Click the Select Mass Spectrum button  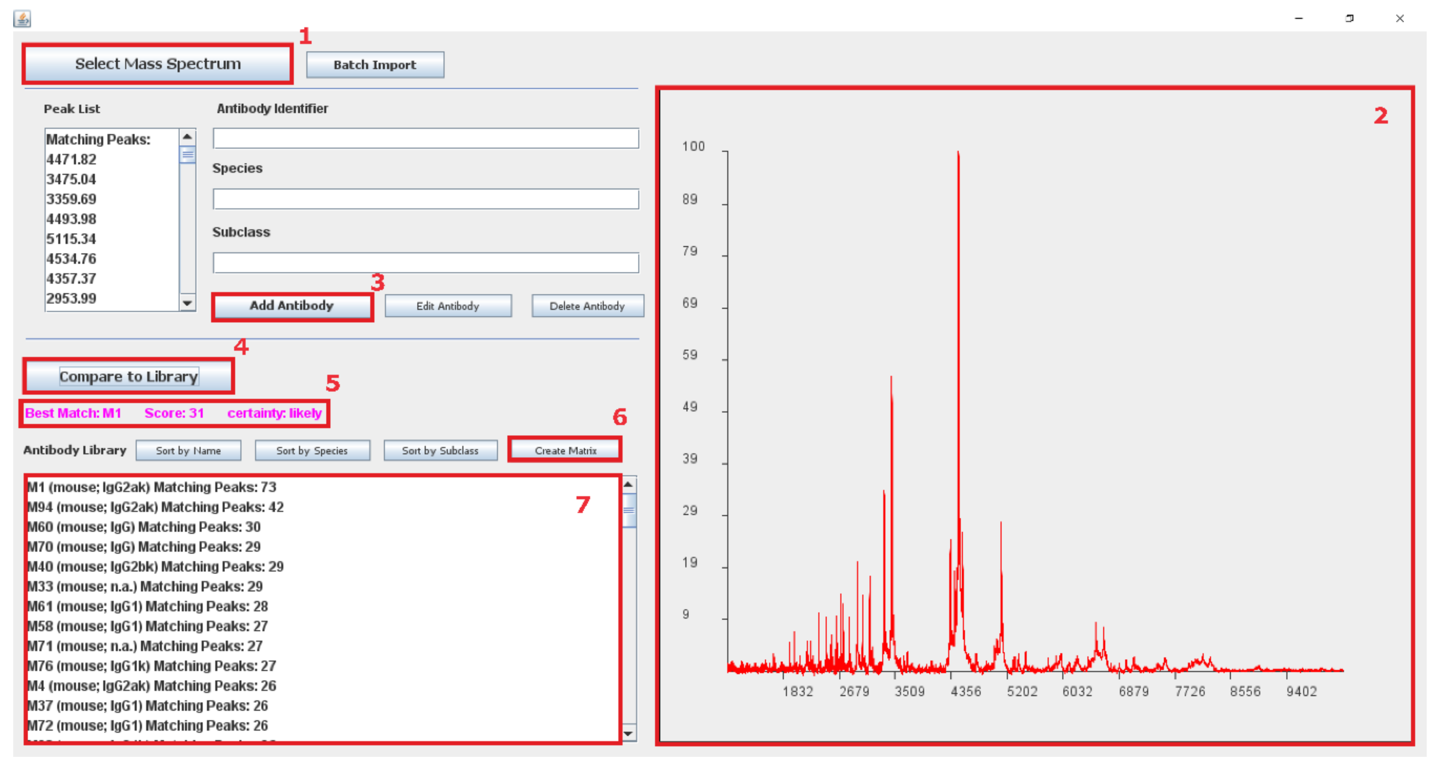(x=158, y=64)
